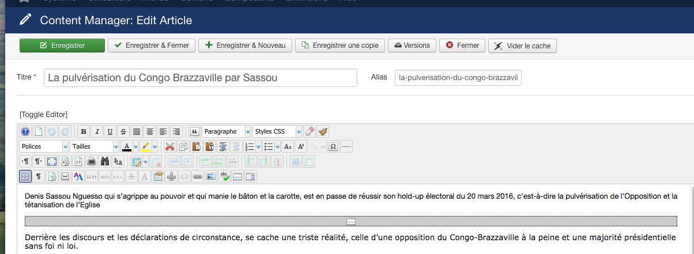Expand the Polices font dropdown
This screenshot has width=694, height=254.
pyautogui.click(x=44, y=146)
